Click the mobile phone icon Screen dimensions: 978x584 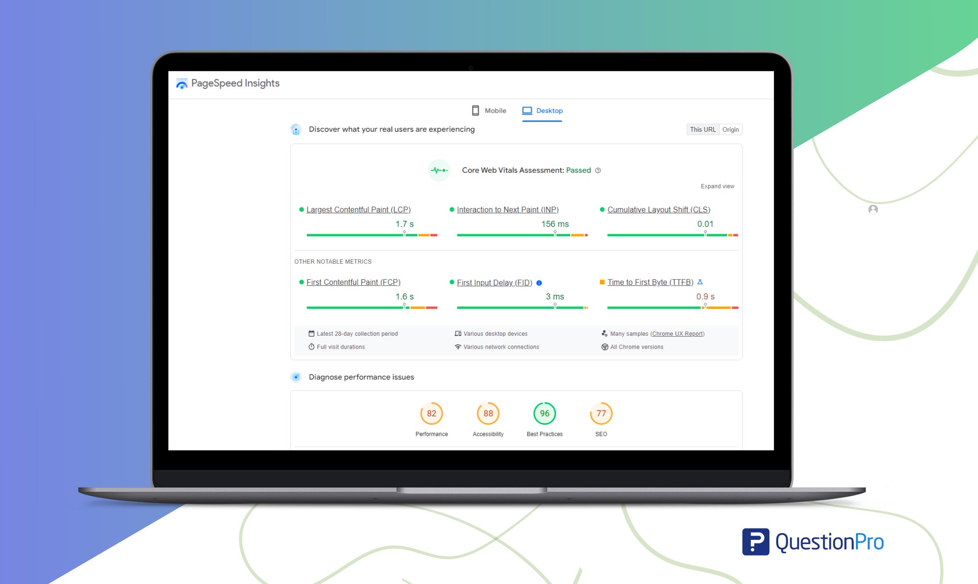475,110
